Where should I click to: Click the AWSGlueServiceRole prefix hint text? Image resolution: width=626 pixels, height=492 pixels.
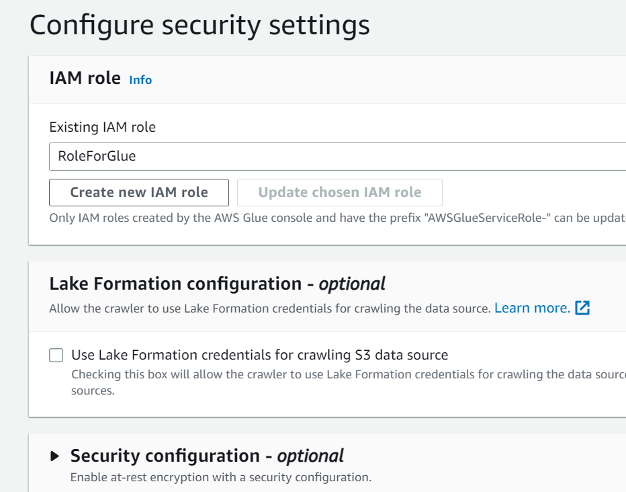pyautogui.click(x=337, y=218)
